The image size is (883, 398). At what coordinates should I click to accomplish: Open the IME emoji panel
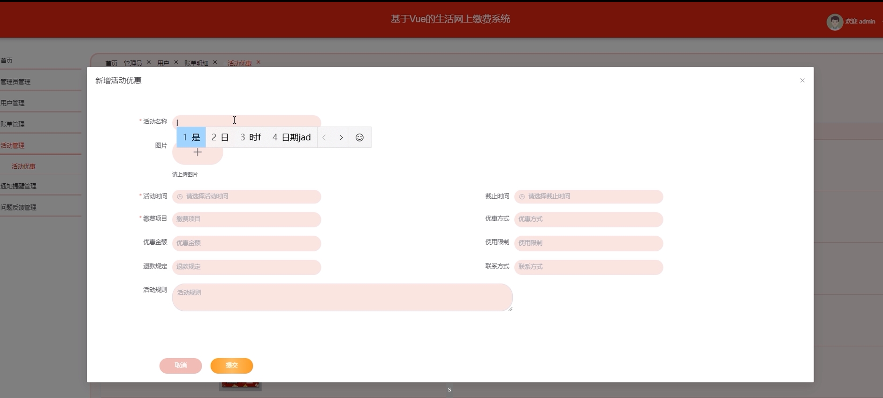coord(359,137)
